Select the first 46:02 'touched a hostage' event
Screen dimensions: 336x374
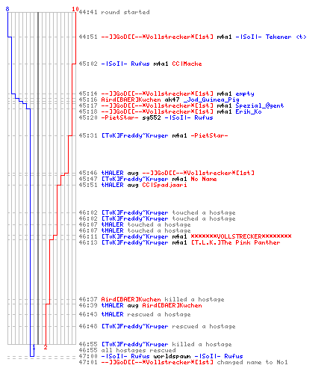tap(157, 212)
